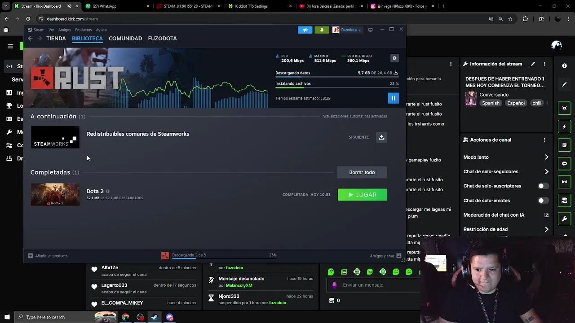Toggle the channel actions panel icon
Image resolution: width=575 pixels, height=323 pixels.
point(565,201)
